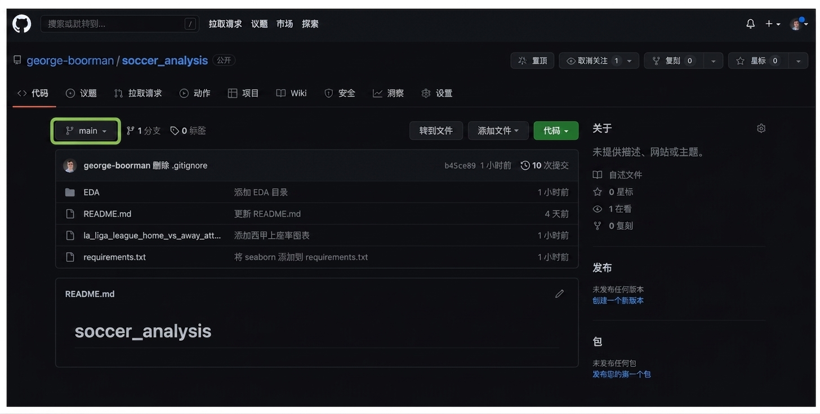Open commit message 更新 README.md

268,214
